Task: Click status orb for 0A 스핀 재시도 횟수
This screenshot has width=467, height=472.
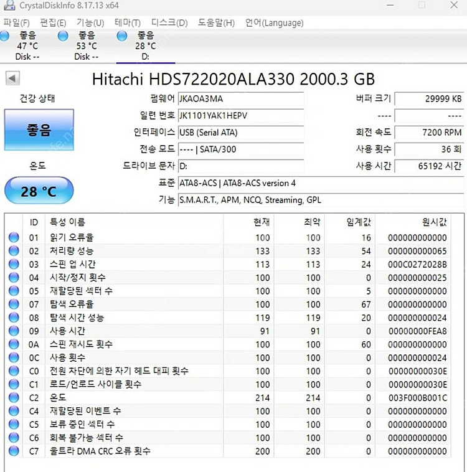Action: pos(14,344)
